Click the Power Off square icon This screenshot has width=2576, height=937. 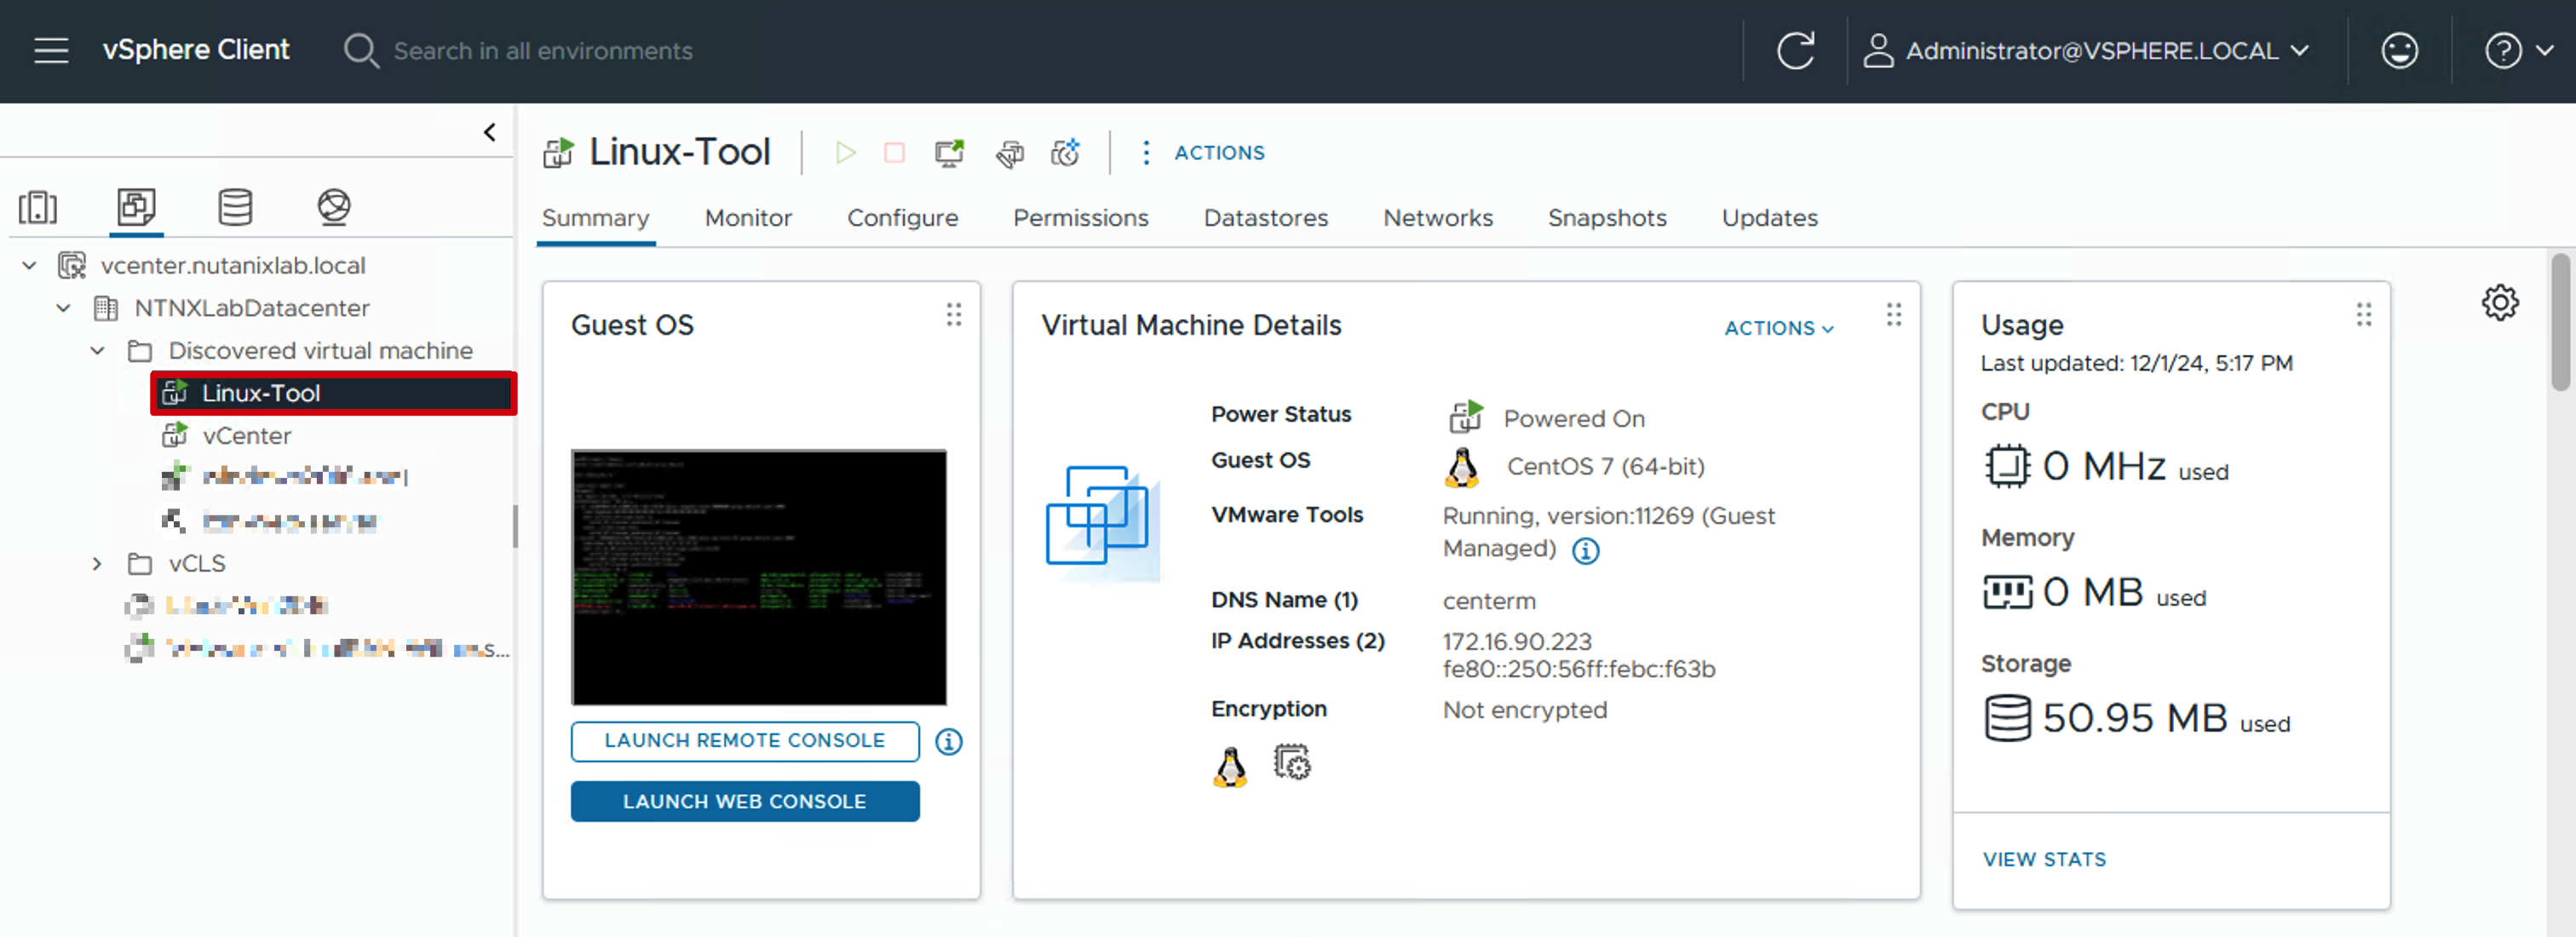894,152
